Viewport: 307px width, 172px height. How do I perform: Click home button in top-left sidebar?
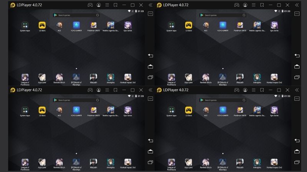coord(150,67)
